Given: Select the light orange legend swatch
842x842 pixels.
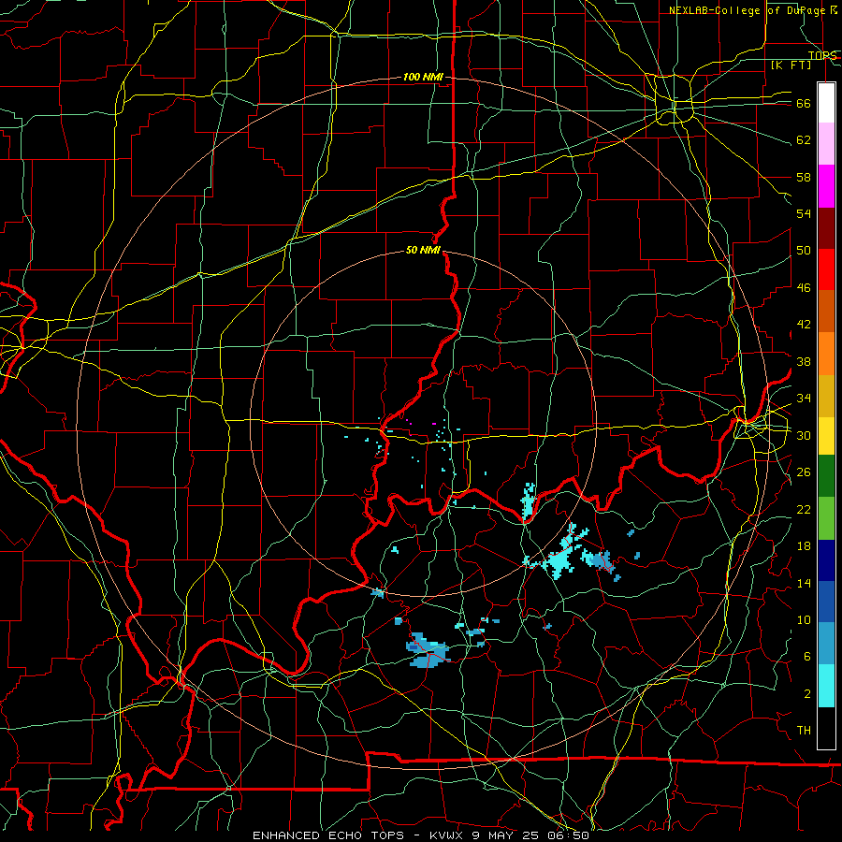Looking at the screenshot, I should coord(826,354).
